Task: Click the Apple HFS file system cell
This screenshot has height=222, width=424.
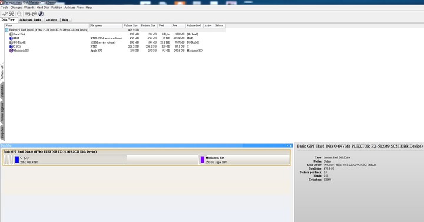Action: coord(96,51)
